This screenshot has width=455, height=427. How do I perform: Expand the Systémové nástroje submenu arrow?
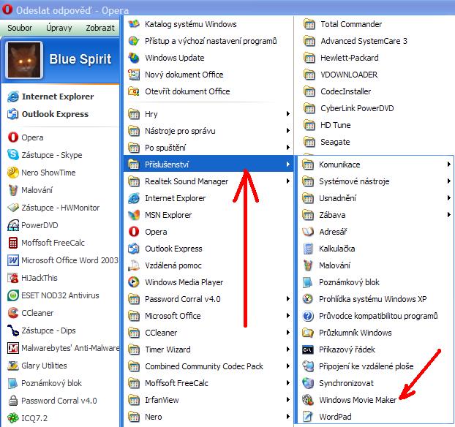449,181
